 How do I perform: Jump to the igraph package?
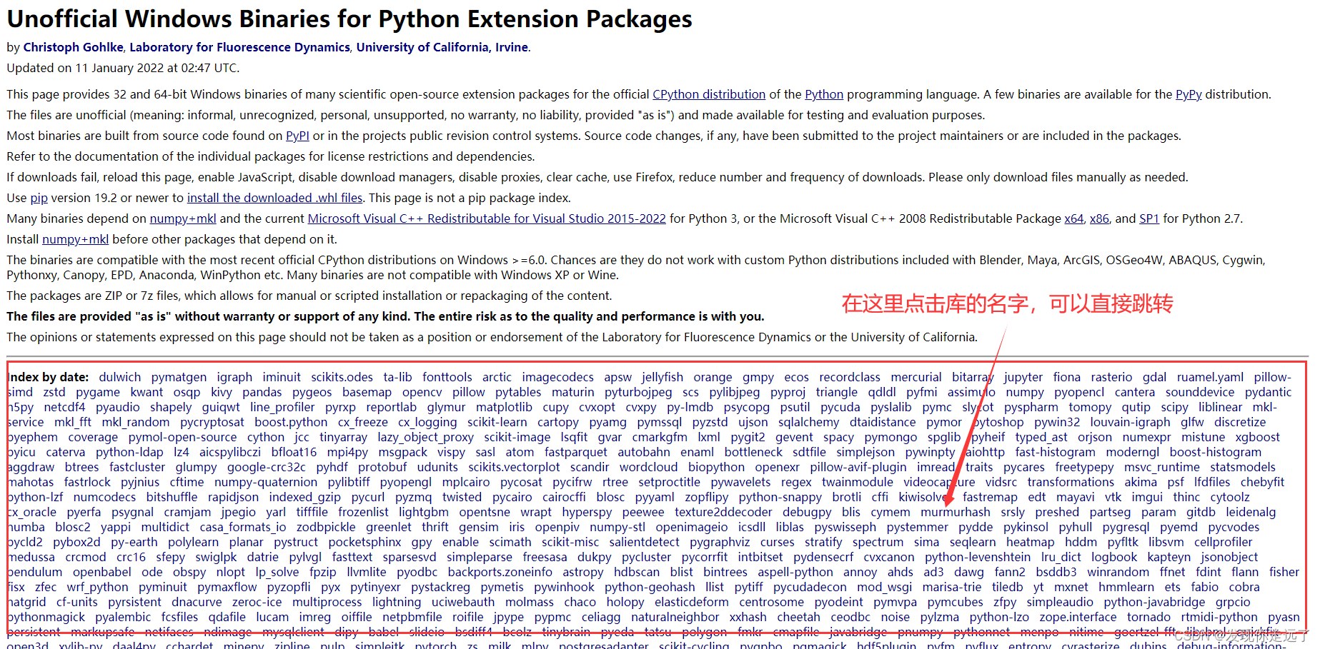pyautogui.click(x=234, y=377)
